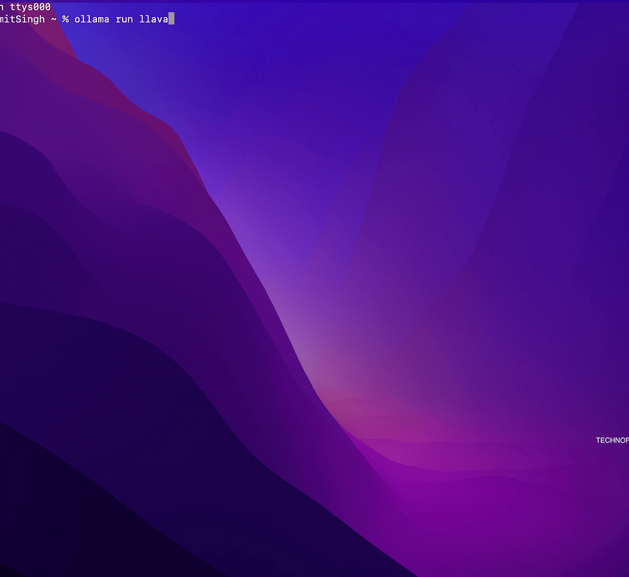Viewport: 629px width, 577px height.
Task: Click the space between "%" and "ollama"
Action: coord(72,19)
